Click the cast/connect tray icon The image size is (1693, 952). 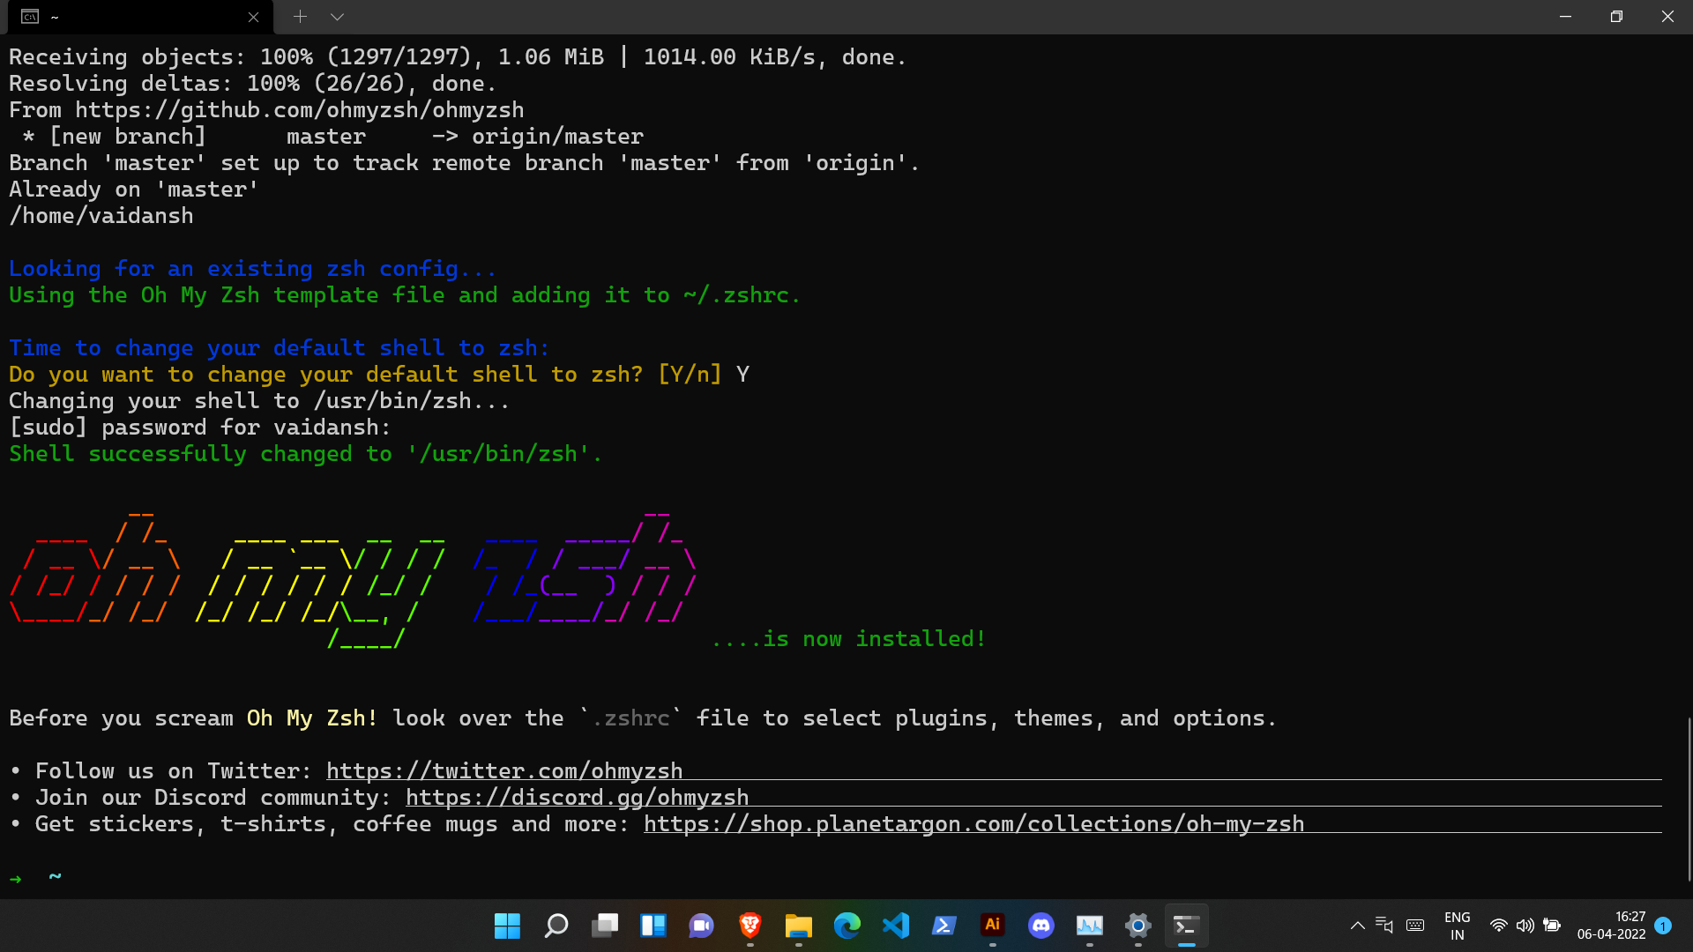(x=1384, y=926)
